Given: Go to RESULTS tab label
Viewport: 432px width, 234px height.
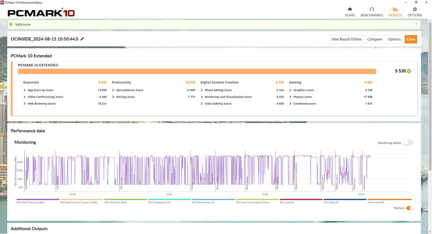Looking at the screenshot, I should [x=395, y=15].
